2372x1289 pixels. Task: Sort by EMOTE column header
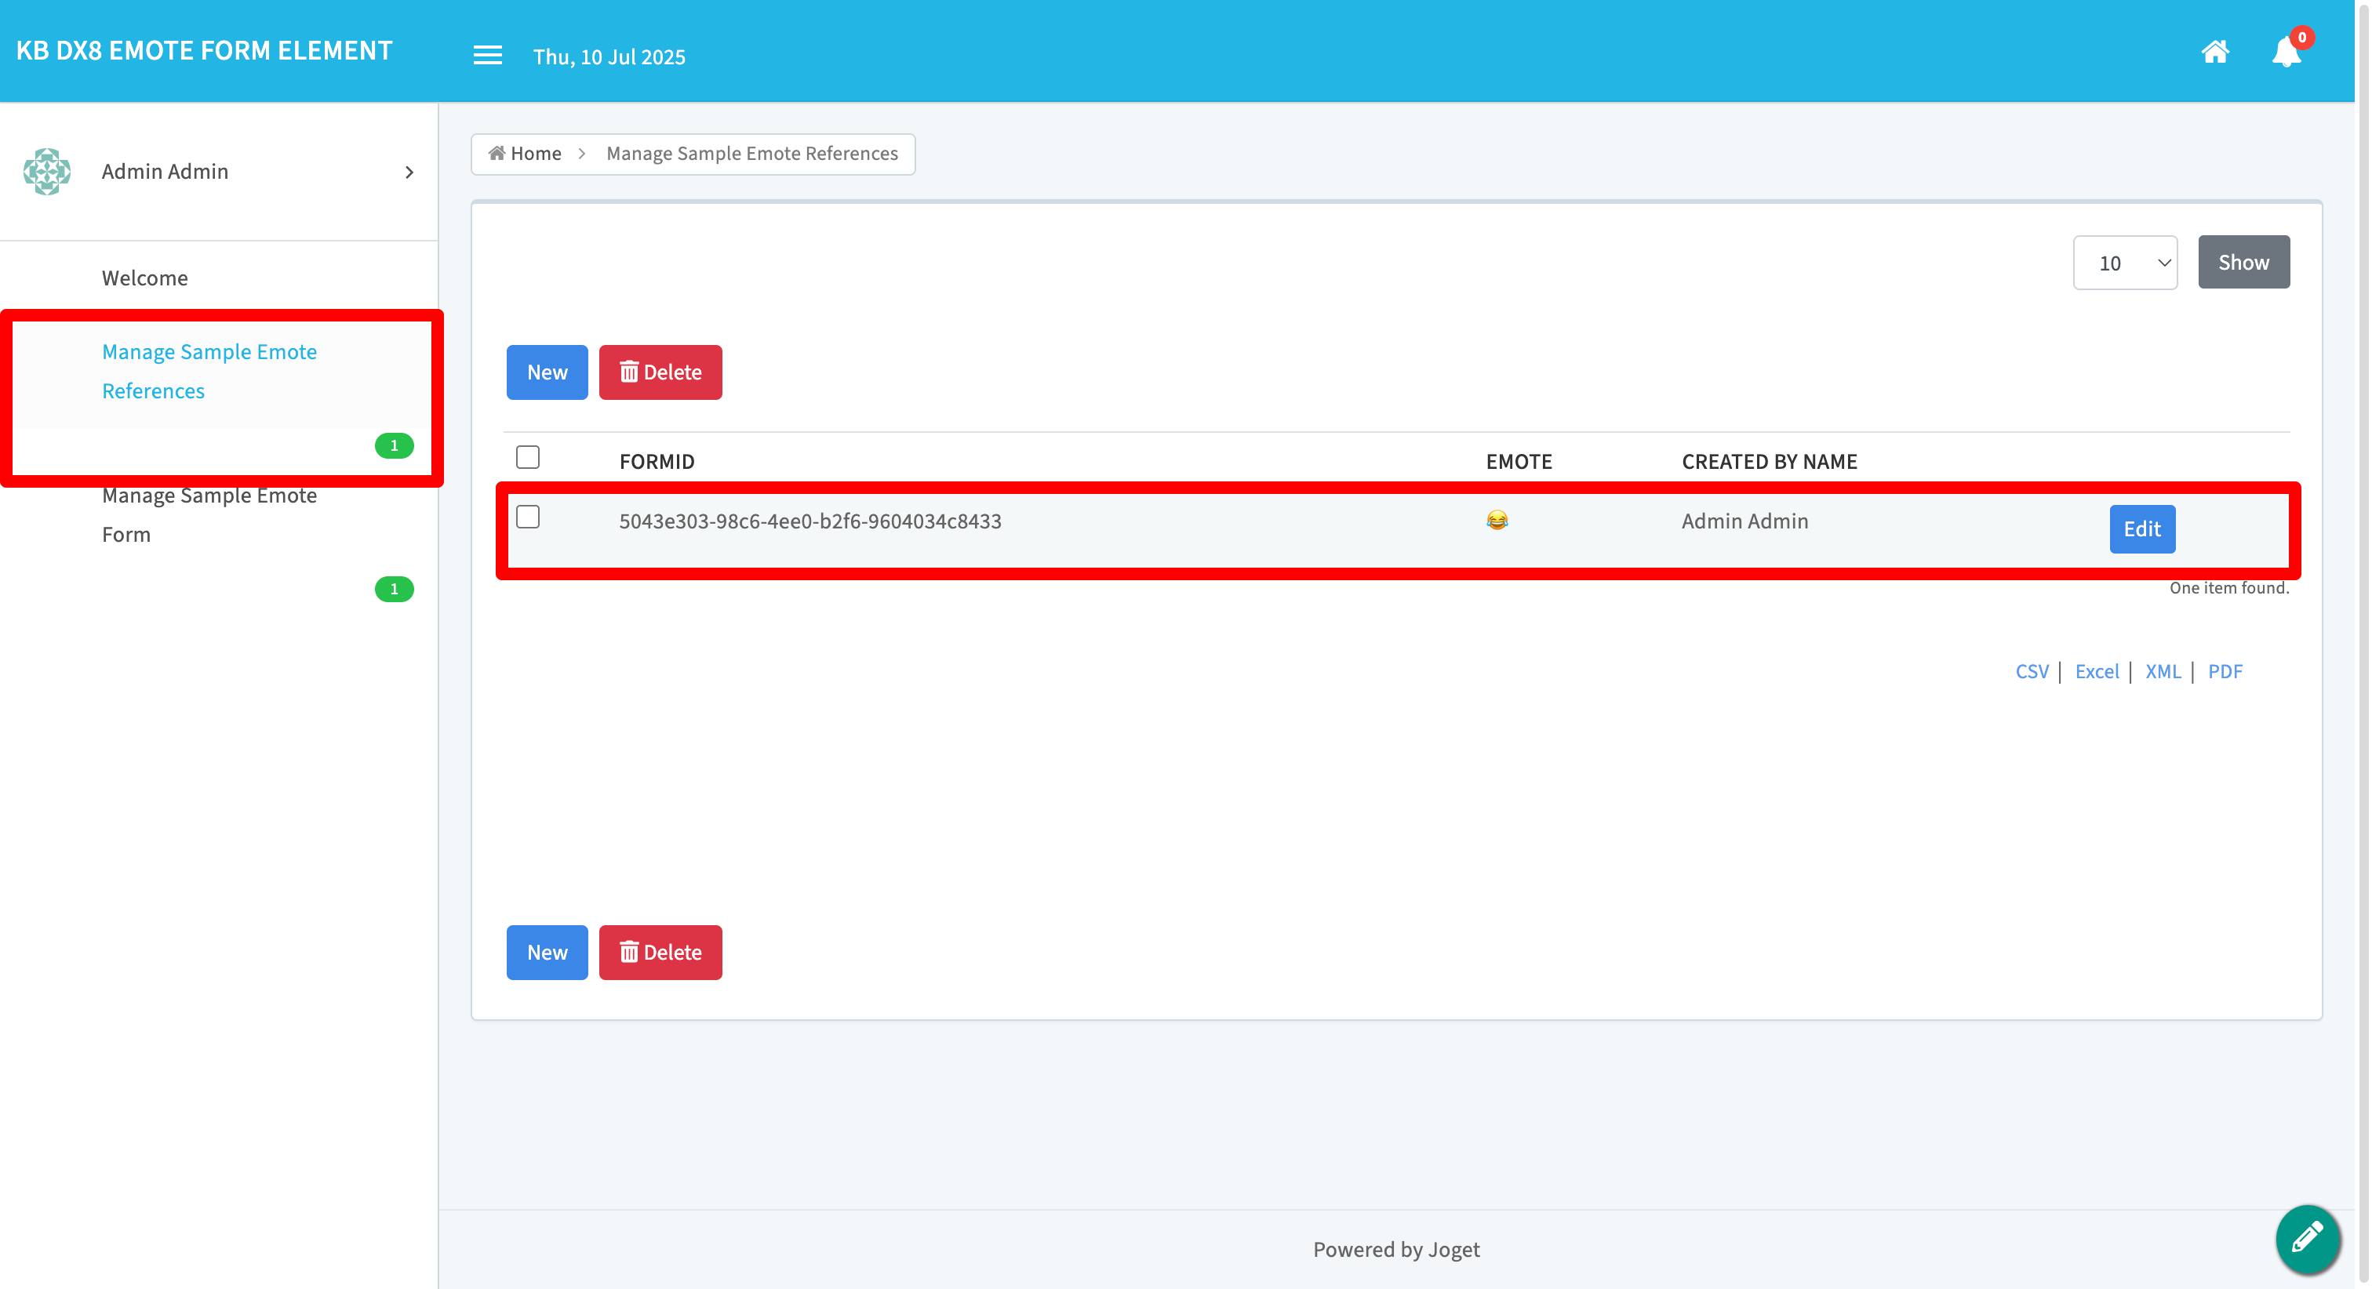pyautogui.click(x=1519, y=461)
